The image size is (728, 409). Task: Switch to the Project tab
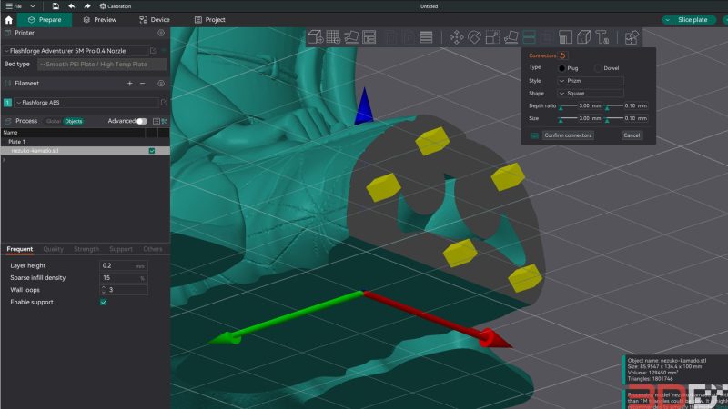210,19
